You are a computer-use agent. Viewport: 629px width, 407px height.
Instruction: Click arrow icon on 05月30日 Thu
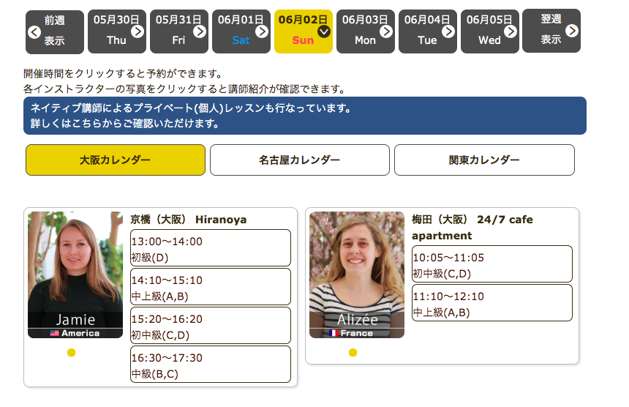(138, 31)
